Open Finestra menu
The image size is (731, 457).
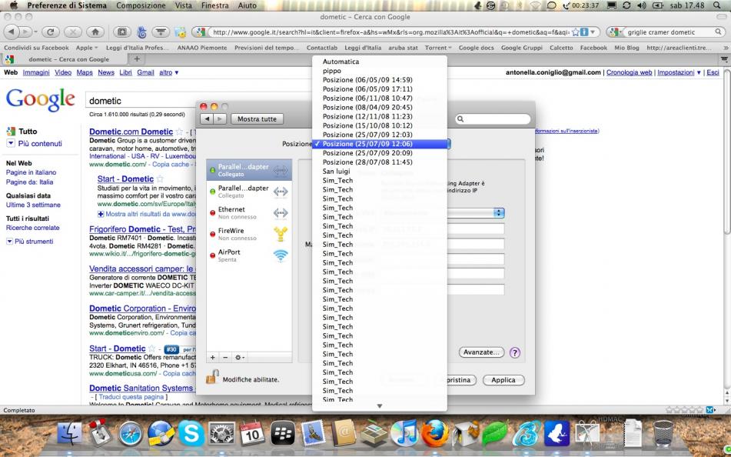point(215,5)
